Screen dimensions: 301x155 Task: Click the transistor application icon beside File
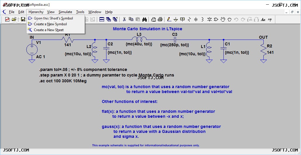[x=4, y=12]
